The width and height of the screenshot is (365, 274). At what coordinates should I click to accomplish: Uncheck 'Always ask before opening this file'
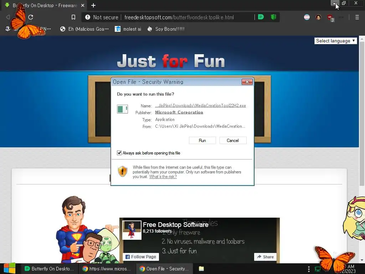click(x=119, y=153)
